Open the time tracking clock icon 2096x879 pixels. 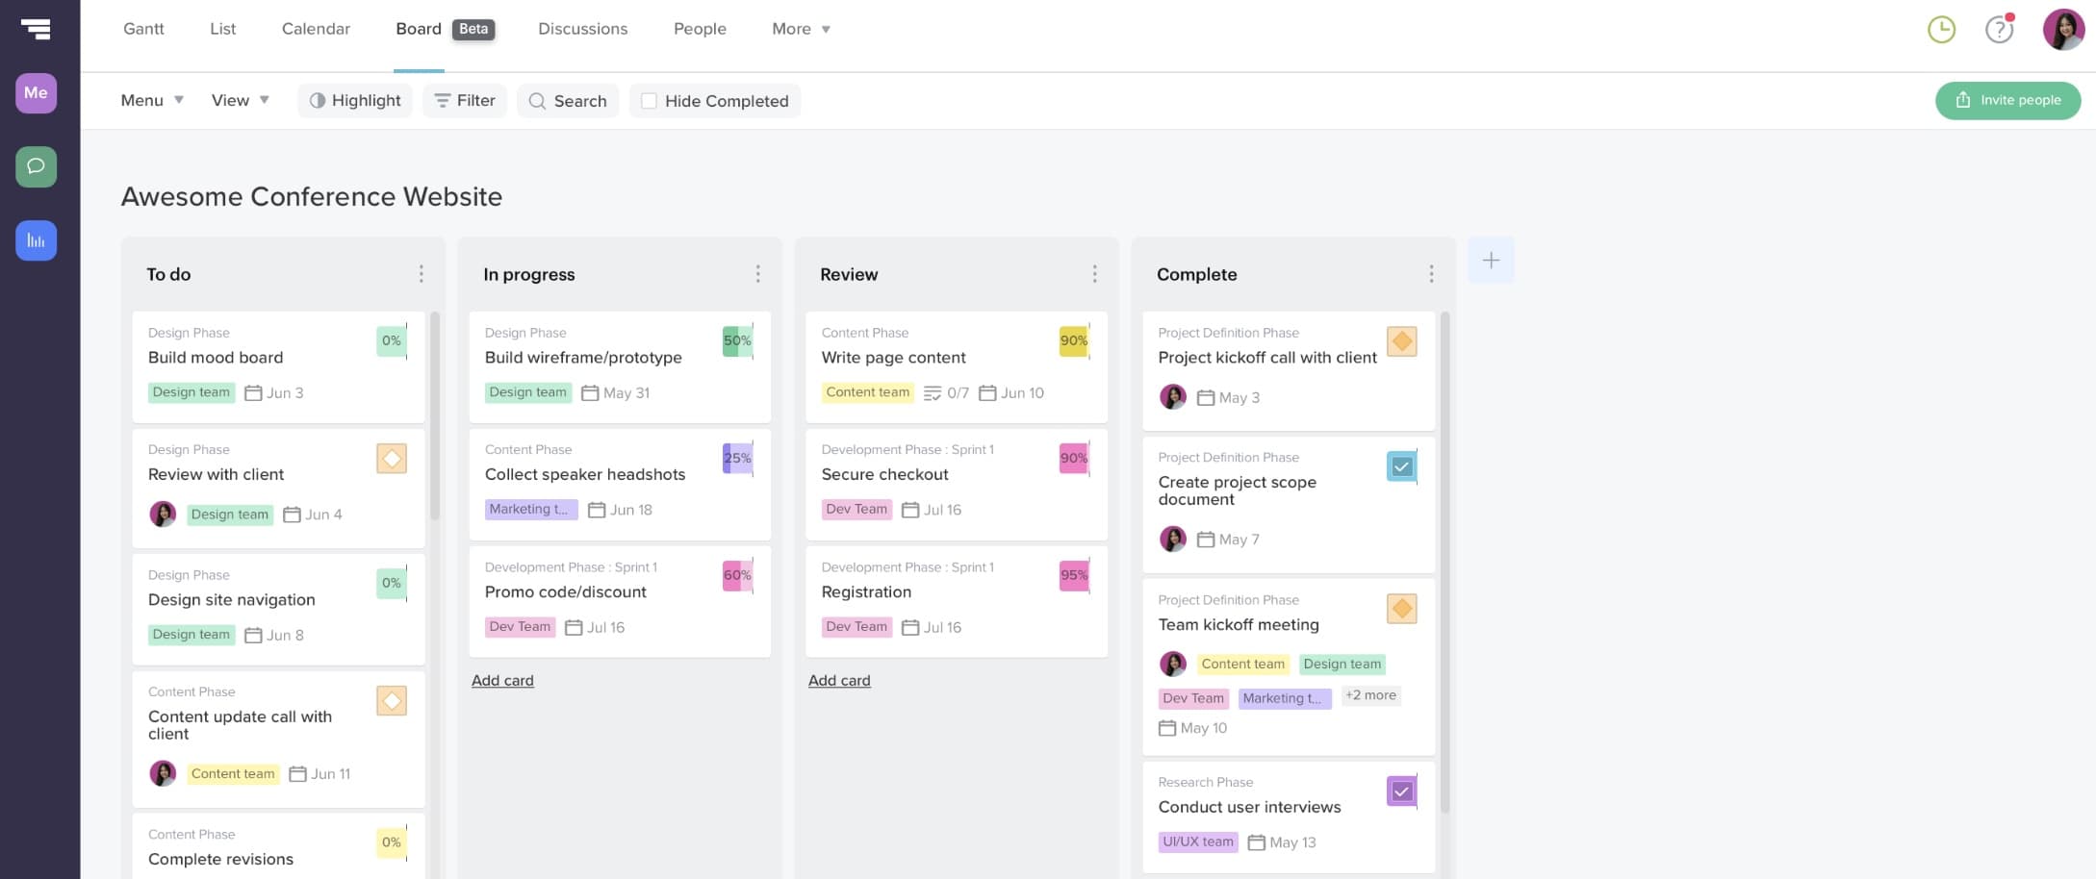click(x=1941, y=29)
